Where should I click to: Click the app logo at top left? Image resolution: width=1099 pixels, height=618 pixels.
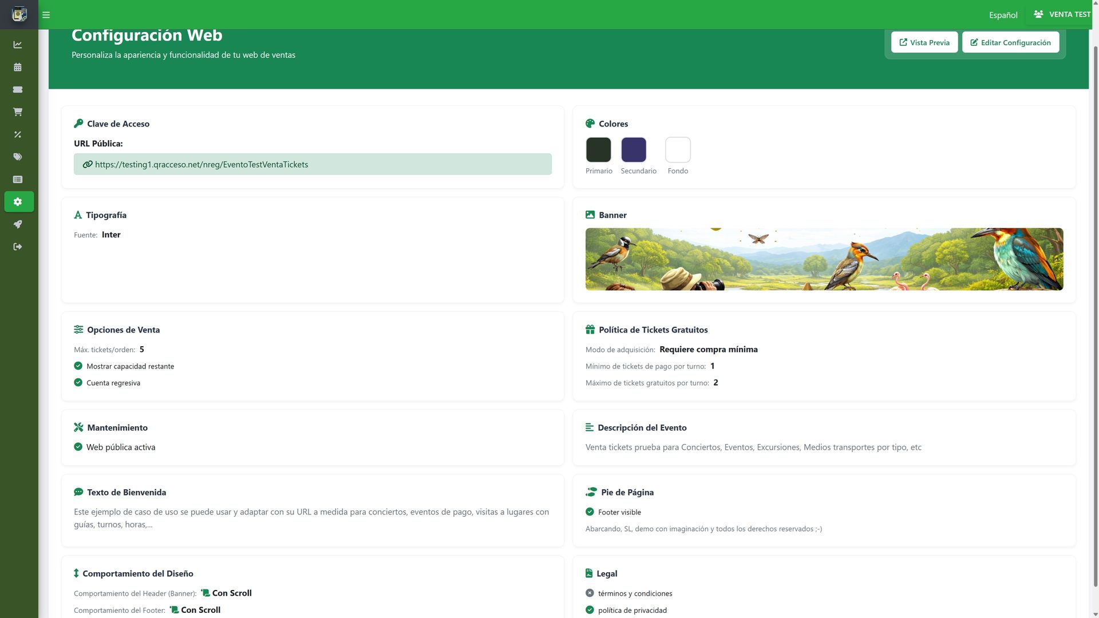19,14
